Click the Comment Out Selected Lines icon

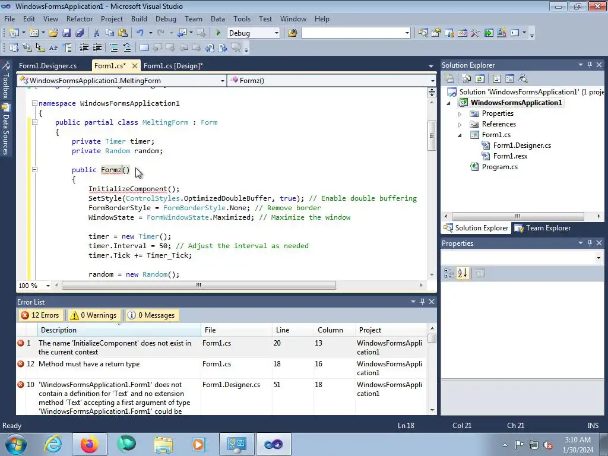114,47
